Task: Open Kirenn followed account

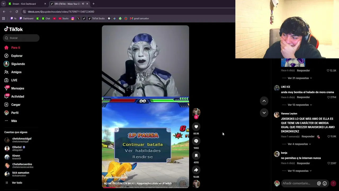Action: tap(13, 157)
